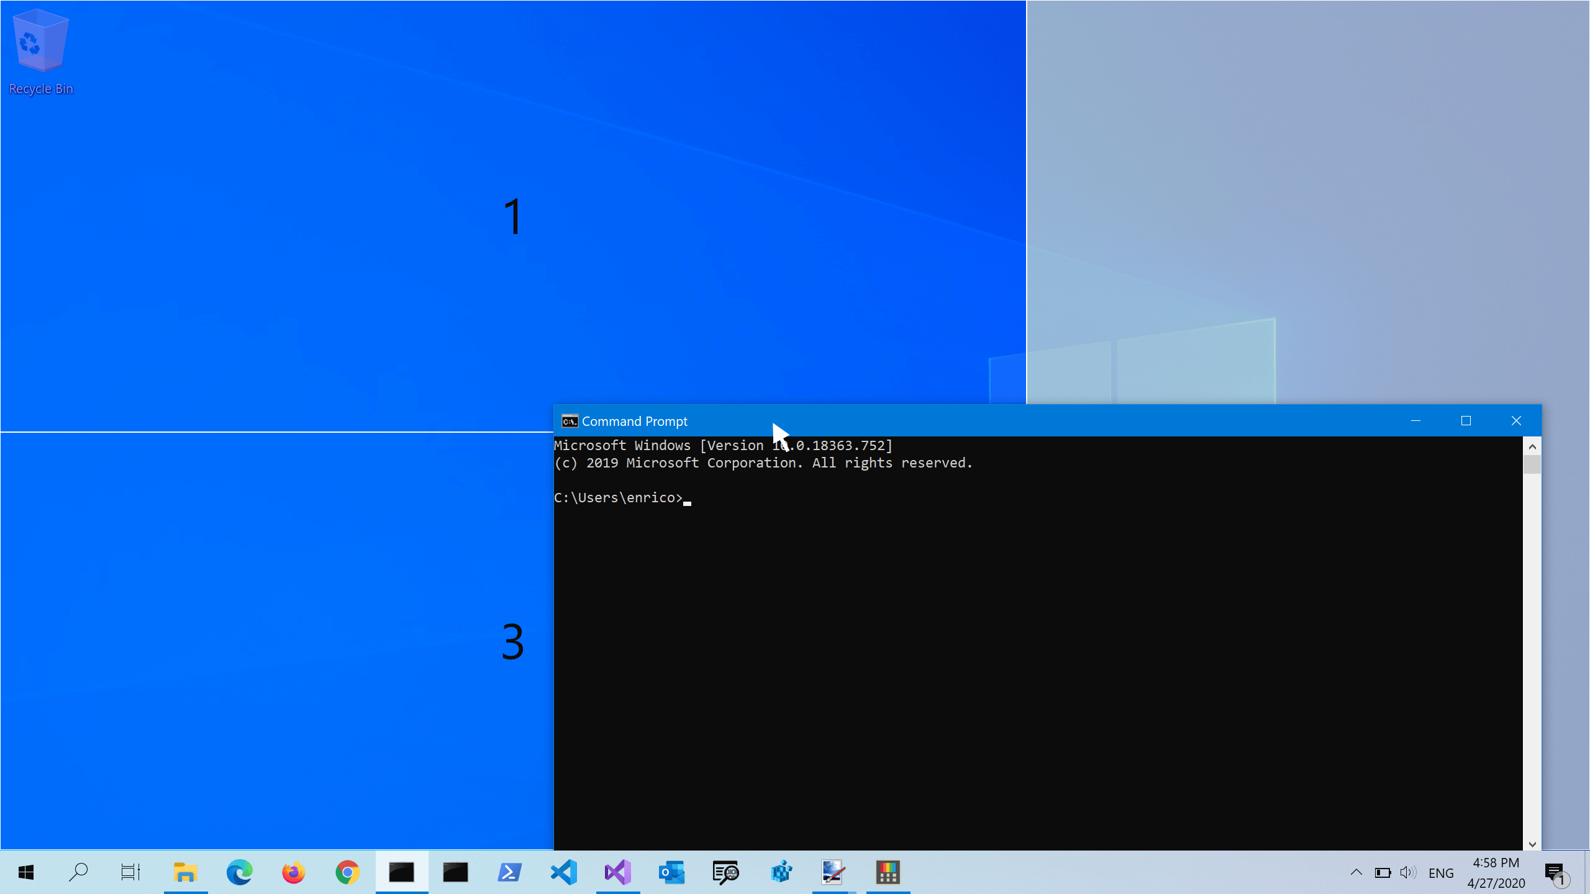Toggle volume mute in system tray

coord(1407,874)
